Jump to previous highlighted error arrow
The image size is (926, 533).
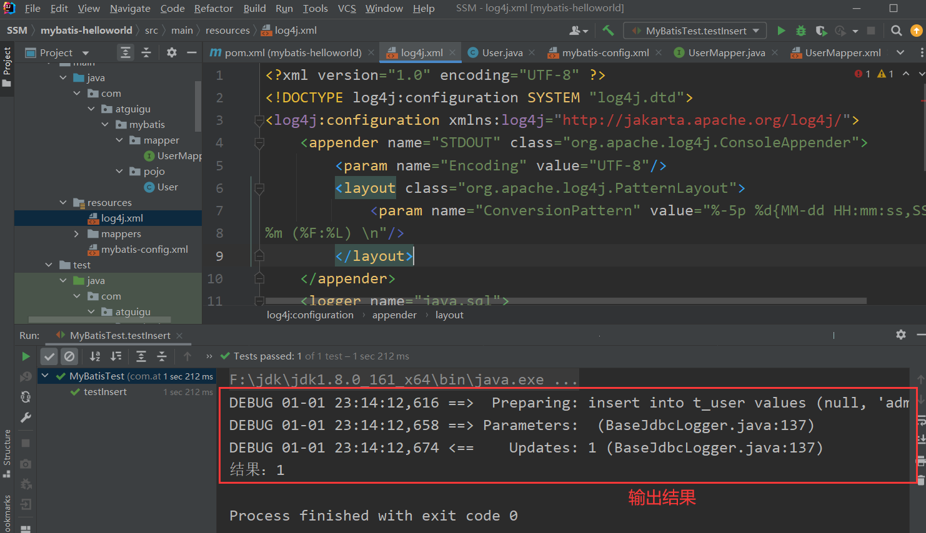(x=905, y=74)
